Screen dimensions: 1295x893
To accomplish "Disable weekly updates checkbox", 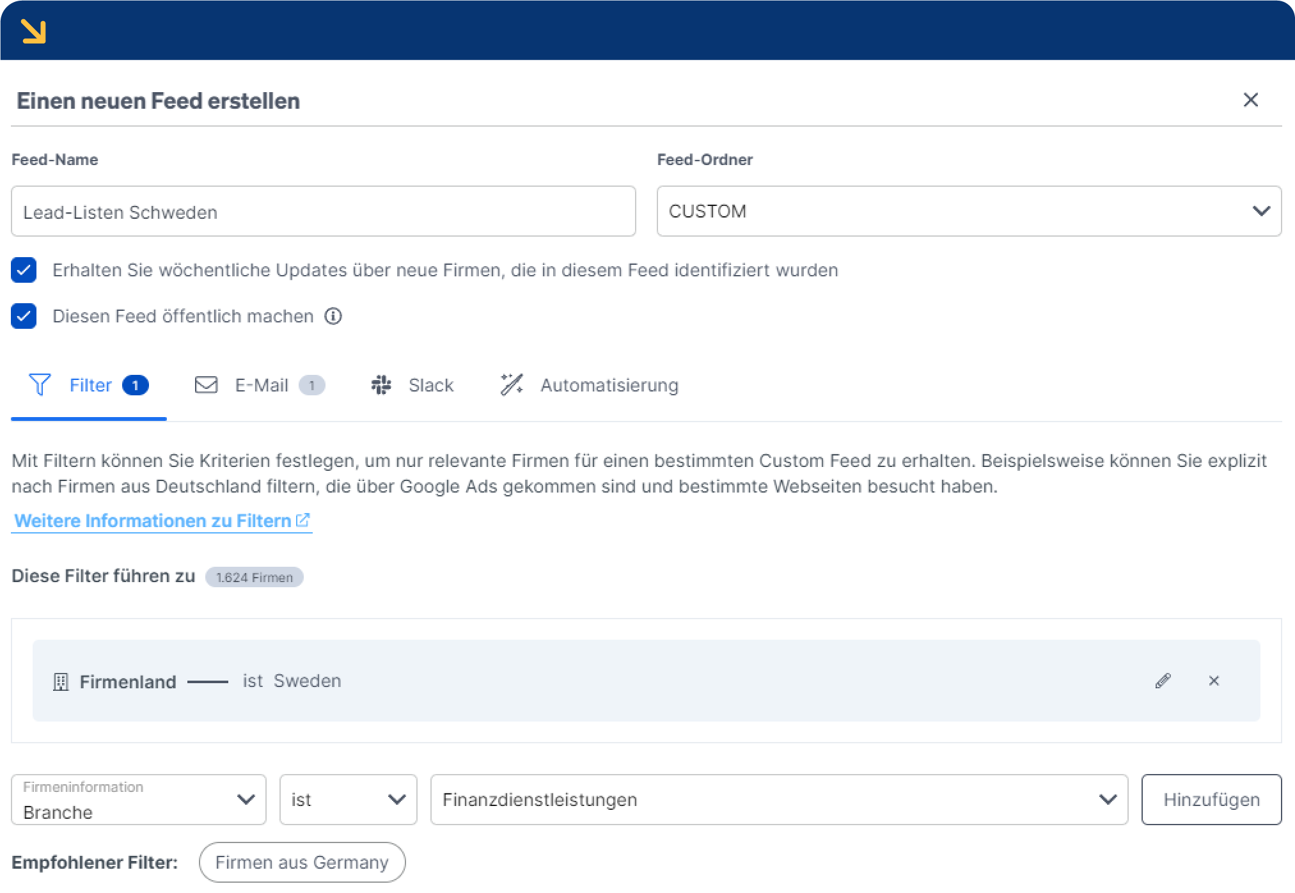I will 24,270.
